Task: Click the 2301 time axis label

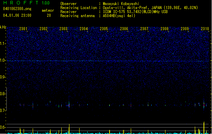Action: (x=23, y=28)
